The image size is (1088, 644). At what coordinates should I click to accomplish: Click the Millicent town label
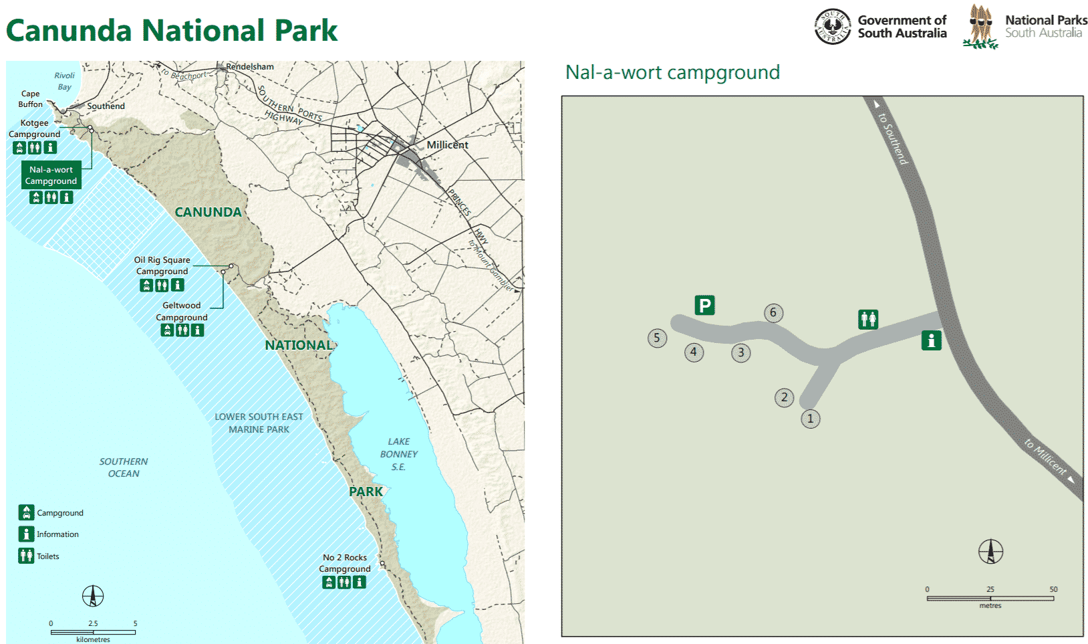pos(447,144)
